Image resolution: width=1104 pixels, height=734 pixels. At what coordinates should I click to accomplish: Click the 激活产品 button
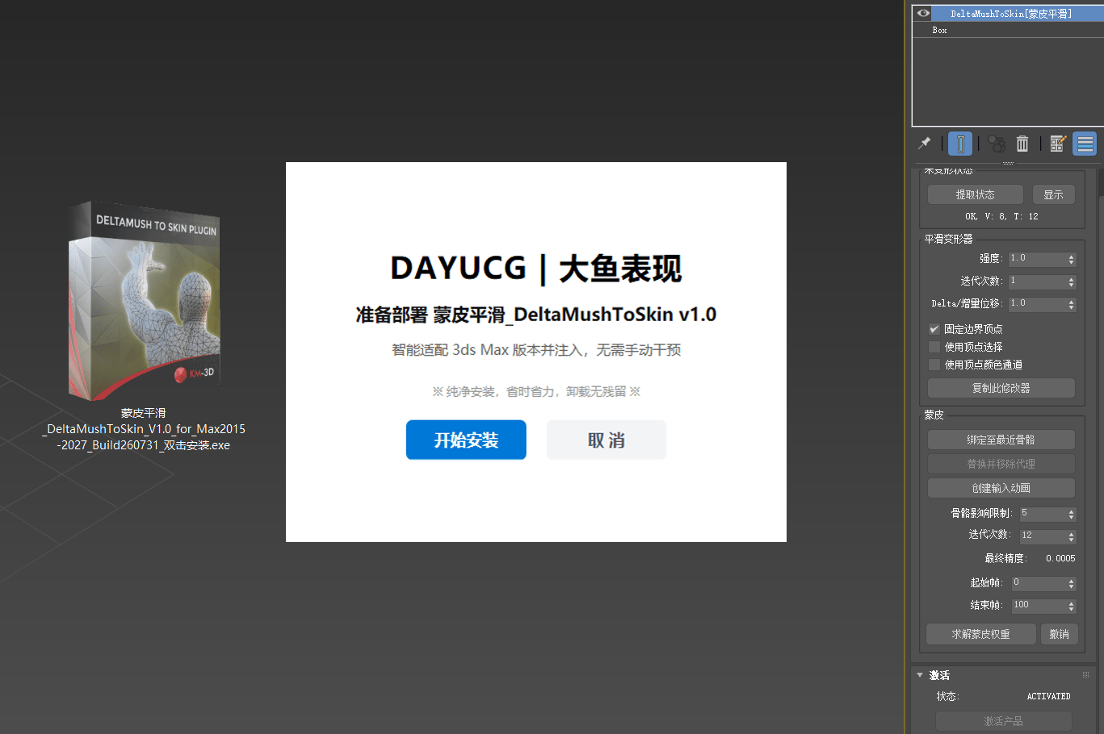[1003, 721]
